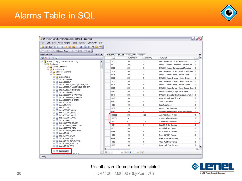242x181 pixels.
Task: Click the Object Explorer window position dropdown arrow
Action: click(x=96, y=55)
